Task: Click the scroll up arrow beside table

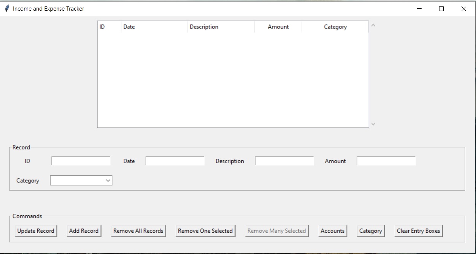Action: (x=373, y=25)
